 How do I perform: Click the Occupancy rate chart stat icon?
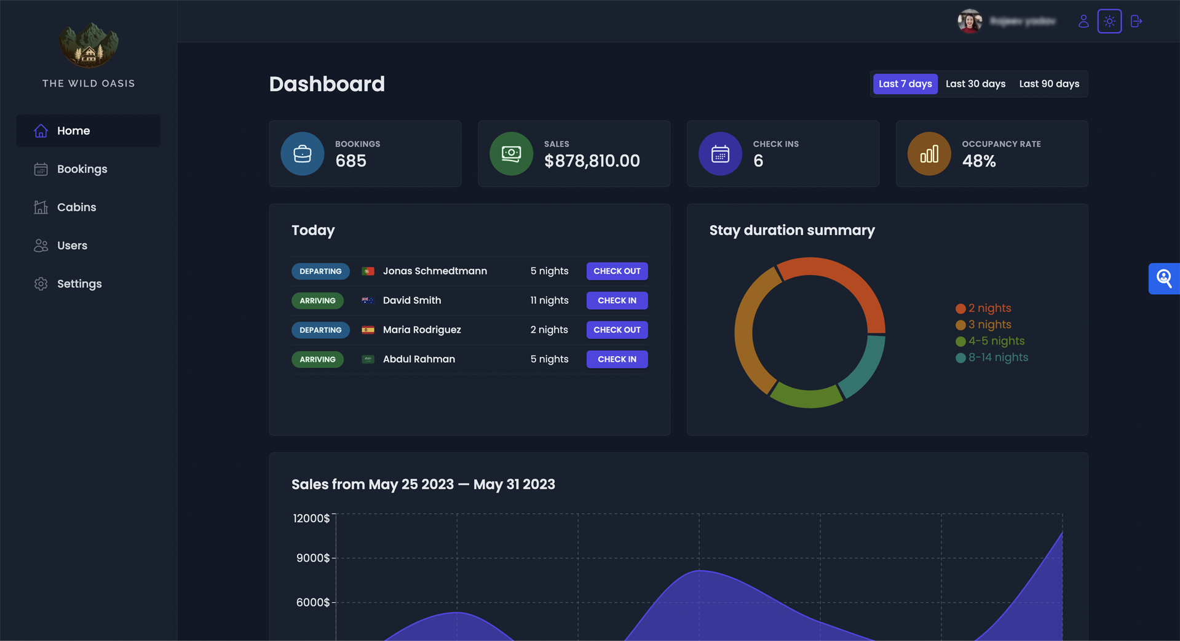[929, 154]
